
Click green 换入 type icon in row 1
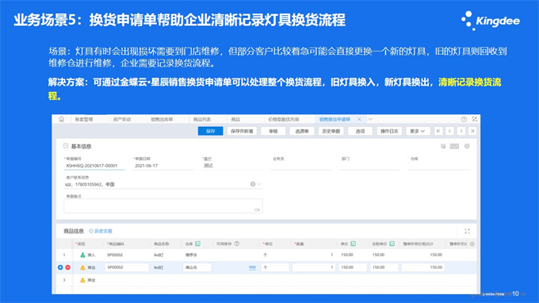point(82,255)
